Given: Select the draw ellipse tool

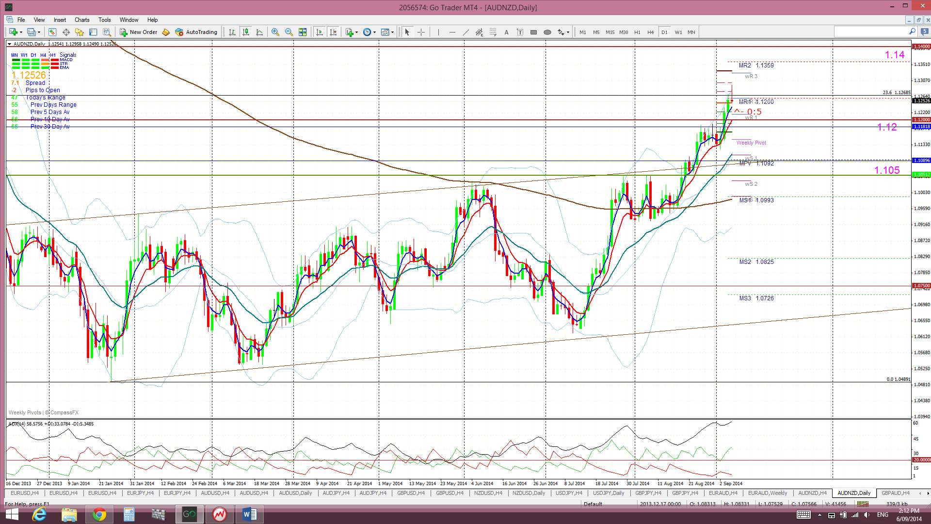Looking at the screenshot, I should click(x=547, y=32).
